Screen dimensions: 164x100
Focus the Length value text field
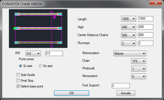(x=146, y=19)
